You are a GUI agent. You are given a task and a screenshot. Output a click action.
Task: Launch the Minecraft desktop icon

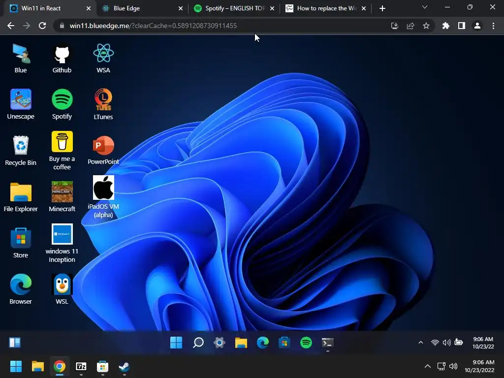pyautogui.click(x=62, y=197)
